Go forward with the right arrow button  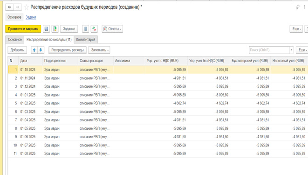(x=18, y=7)
